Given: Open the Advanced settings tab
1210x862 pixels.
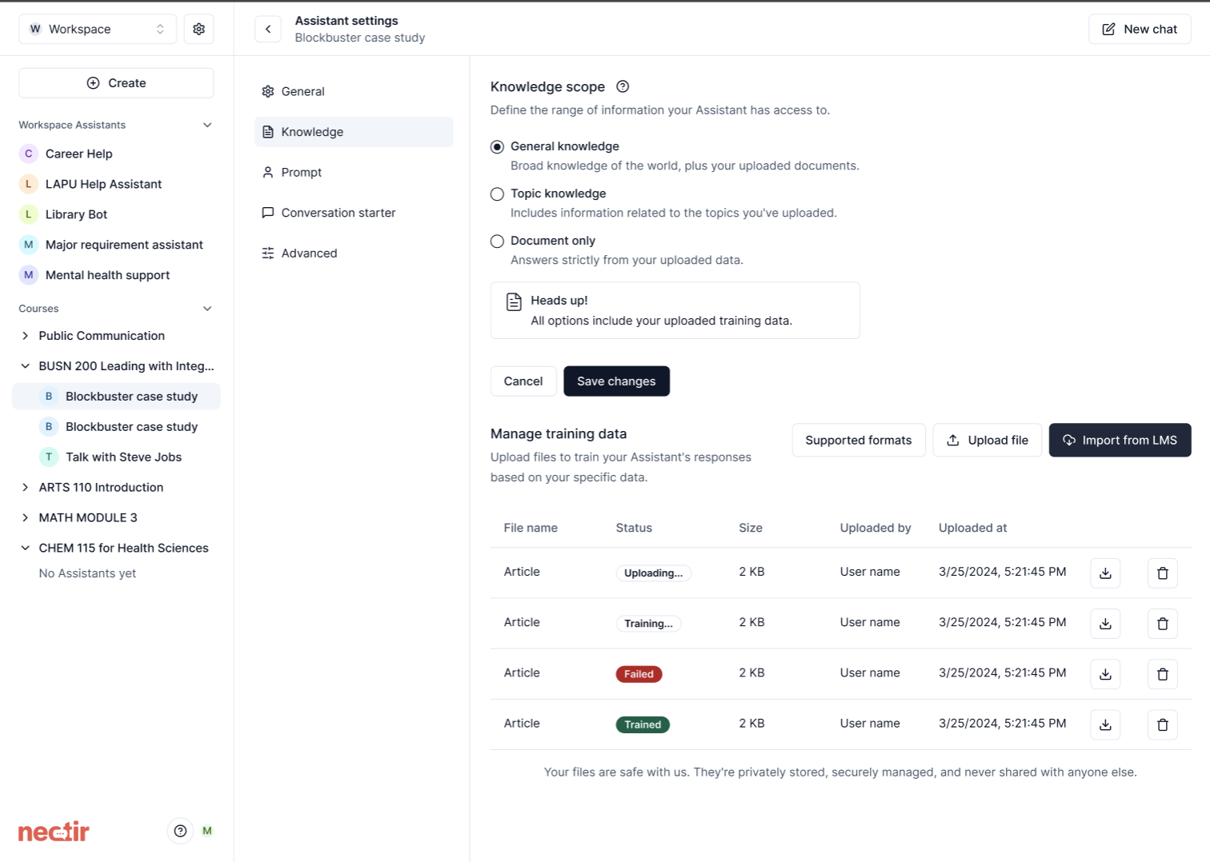Looking at the screenshot, I should click(x=354, y=253).
